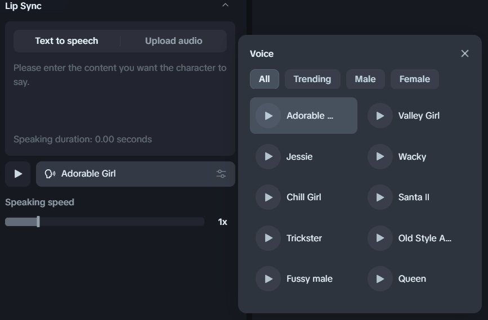
Task: Select the Santa II voice name
Action: 414,197
